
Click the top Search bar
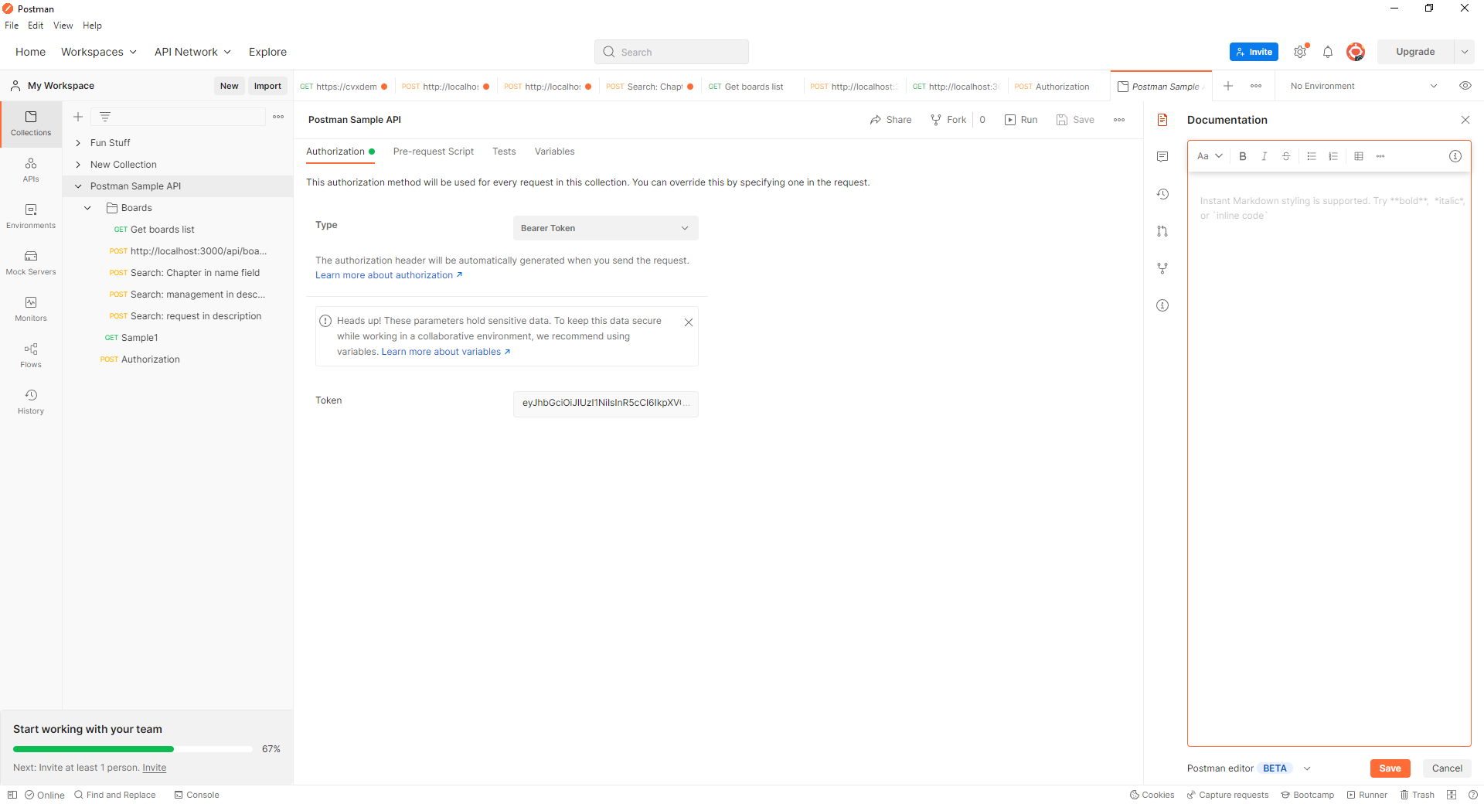672,52
